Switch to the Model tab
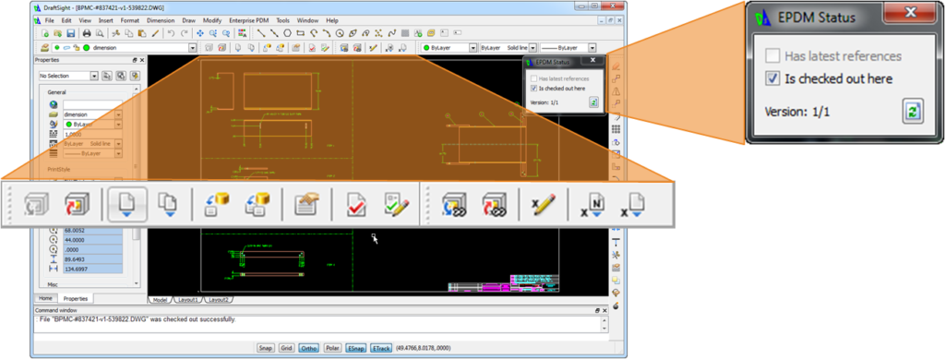This screenshot has width=945, height=359. (x=160, y=299)
